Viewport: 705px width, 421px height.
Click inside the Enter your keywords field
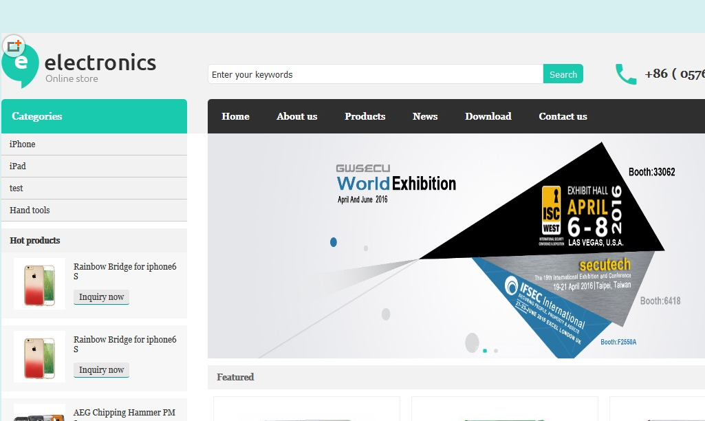[x=376, y=74]
